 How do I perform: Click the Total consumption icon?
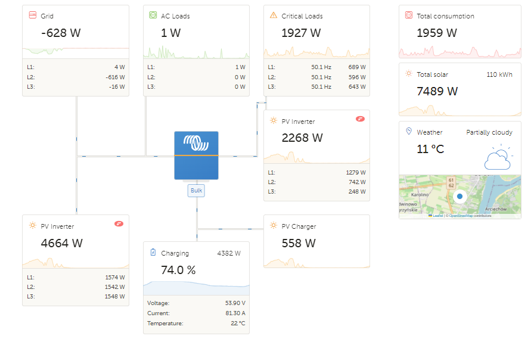pos(409,15)
